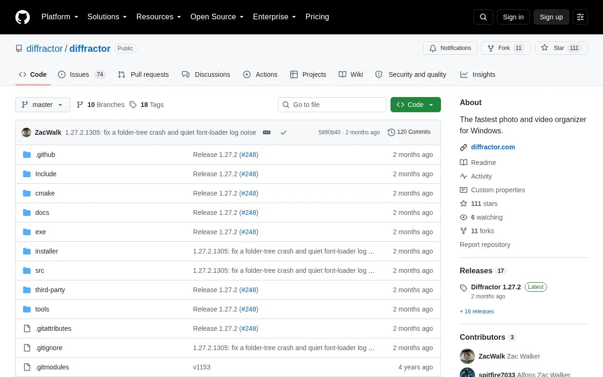
Task: Click ZacWalk contributor avatar
Action: 467,356
